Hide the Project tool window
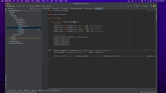This screenshot has height=93, width=166. (40, 9)
